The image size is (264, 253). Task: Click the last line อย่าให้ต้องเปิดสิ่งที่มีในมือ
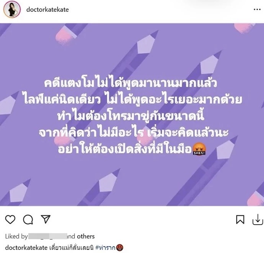[125, 149]
